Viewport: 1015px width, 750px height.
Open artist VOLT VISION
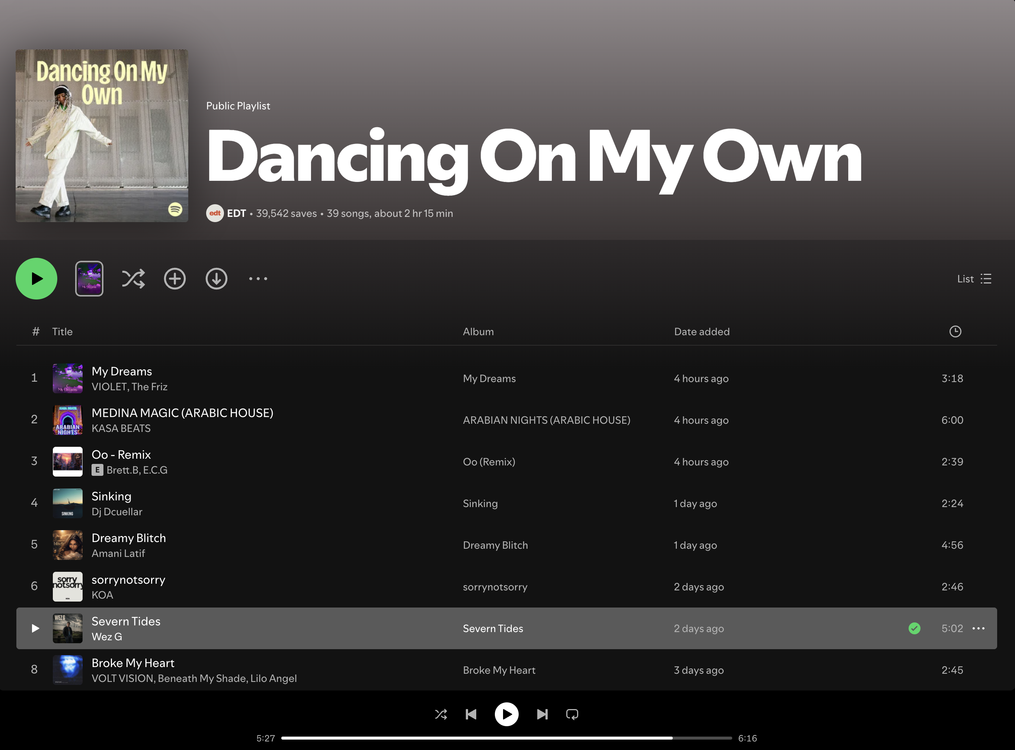[x=123, y=678]
